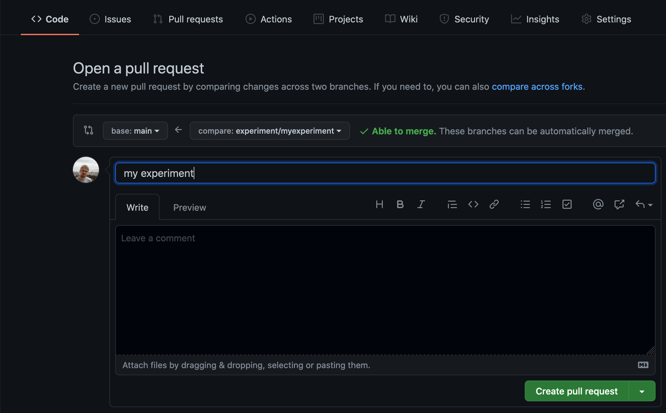Add a task list checkbox
The height and width of the screenshot is (413, 666).
pos(567,205)
